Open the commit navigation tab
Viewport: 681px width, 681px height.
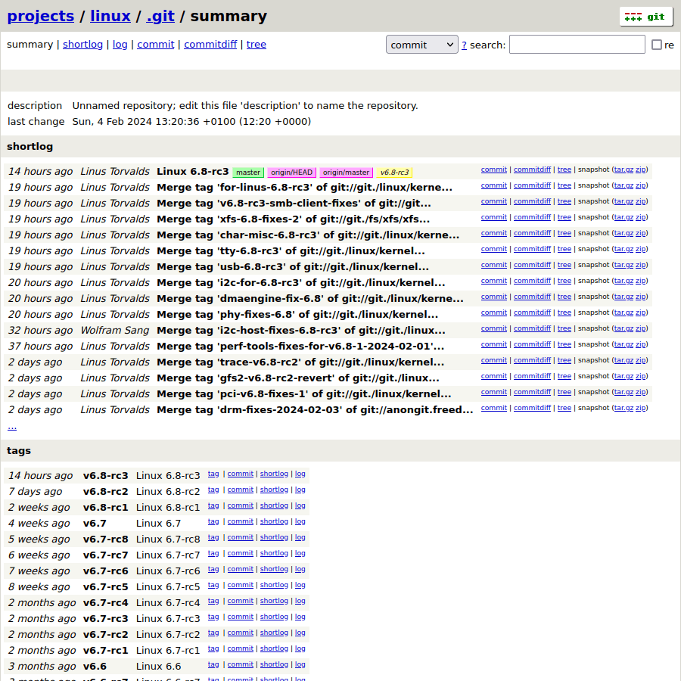click(155, 45)
